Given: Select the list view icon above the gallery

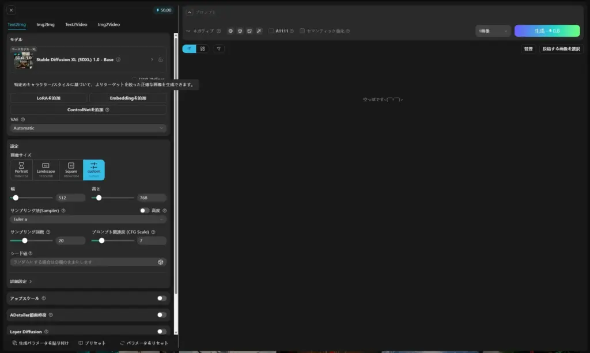Looking at the screenshot, I should point(189,48).
